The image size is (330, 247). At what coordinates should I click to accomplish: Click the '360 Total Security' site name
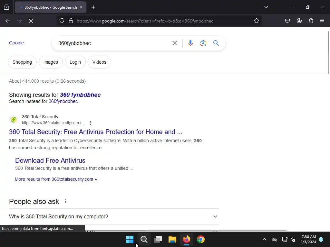pyautogui.click(x=40, y=117)
